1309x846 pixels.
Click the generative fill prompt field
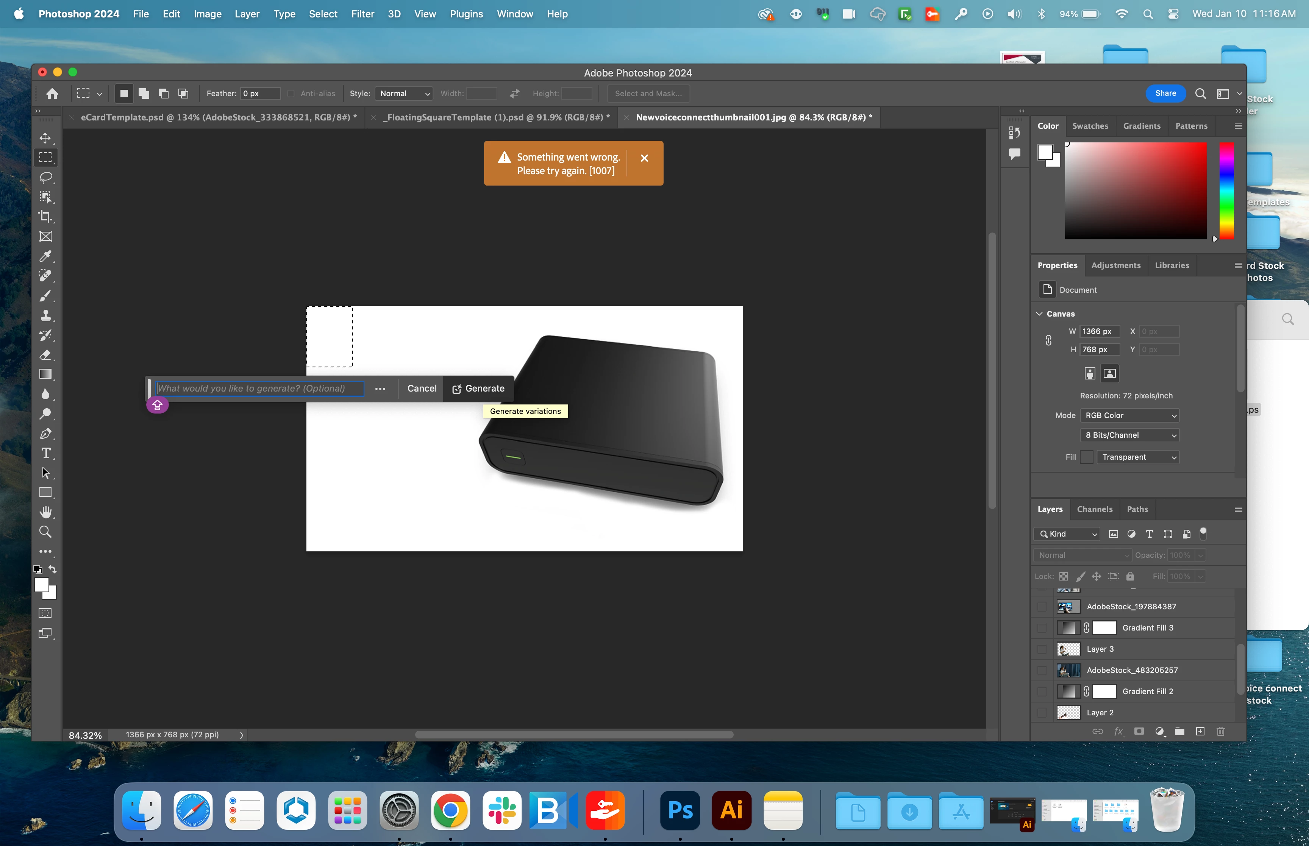pyautogui.click(x=259, y=389)
